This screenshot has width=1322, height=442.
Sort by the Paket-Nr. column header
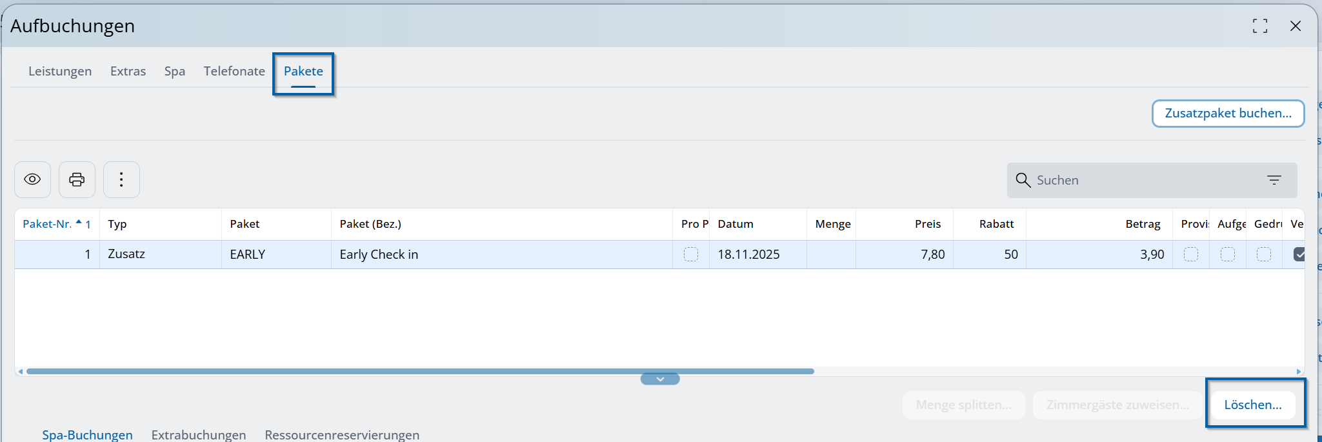pos(47,224)
